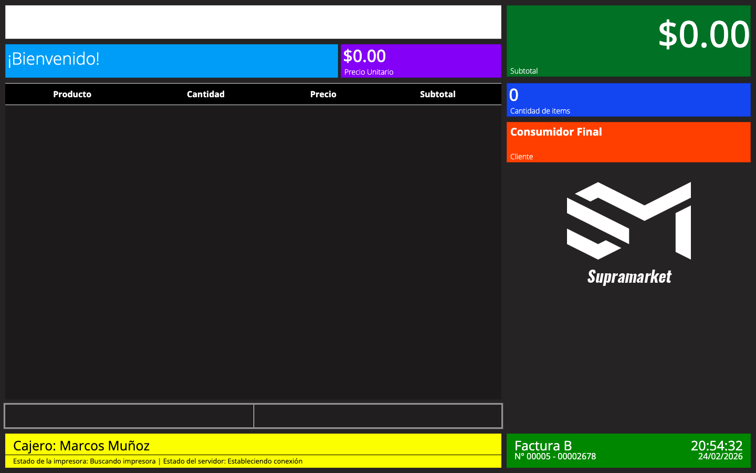Viewport: 756px width, 473px height.
Task: Sort by the Precio column header
Action: (323, 94)
